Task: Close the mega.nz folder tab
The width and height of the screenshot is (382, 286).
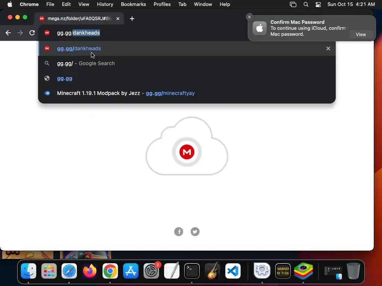Action: pyautogui.click(x=118, y=19)
